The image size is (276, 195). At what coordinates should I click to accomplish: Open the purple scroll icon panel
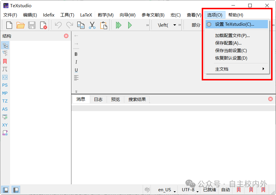coord(5,133)
